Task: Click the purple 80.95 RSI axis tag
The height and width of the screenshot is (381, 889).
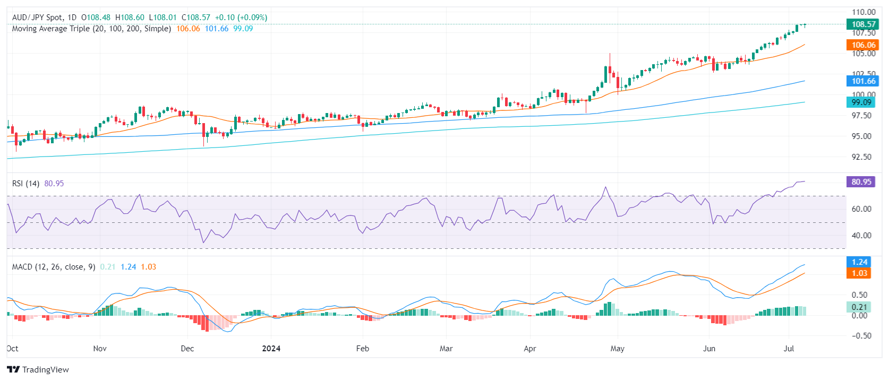Action: coord(861,182)
